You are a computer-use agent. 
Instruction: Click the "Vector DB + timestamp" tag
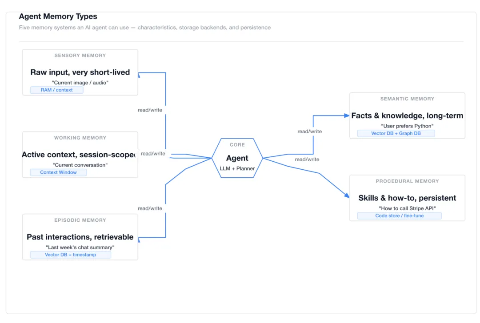[70, 255]
